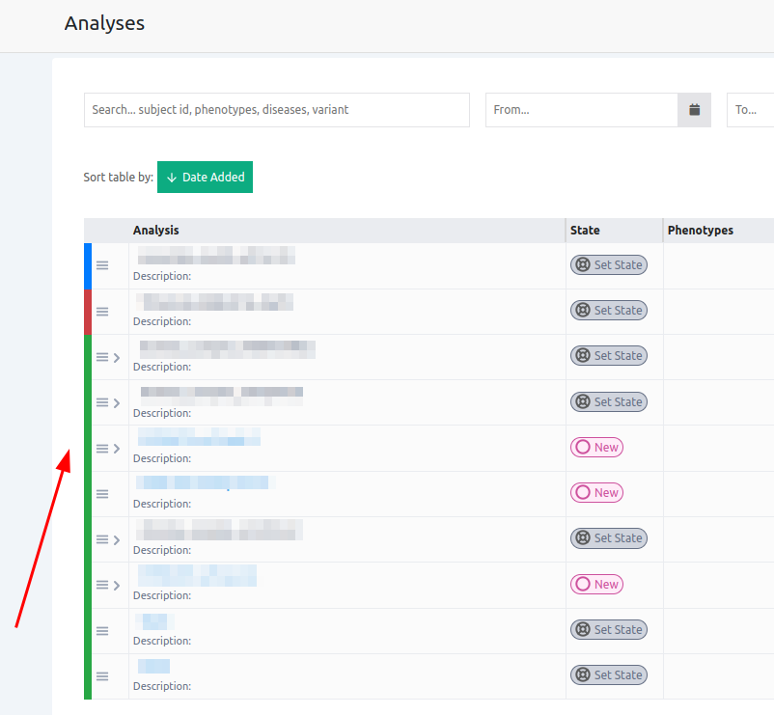Click the Date Added sort button
Viewport: 774px width, 715px height.
point(205,178)
